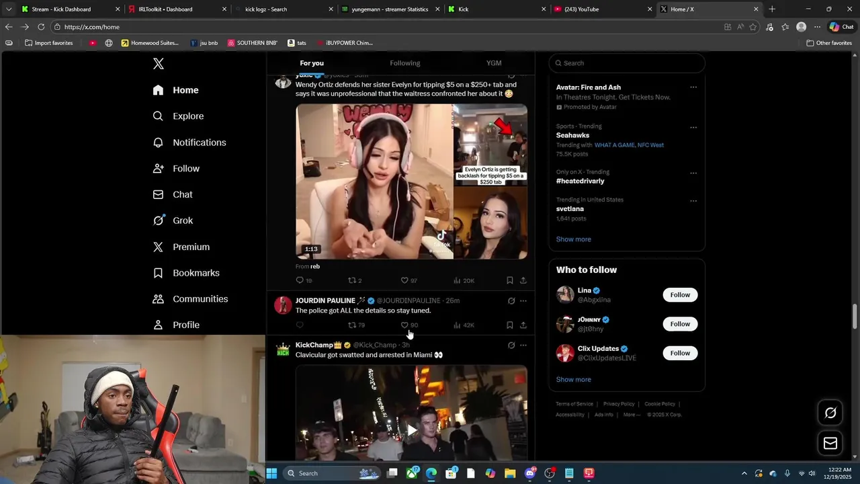This screenshot has width=860, height=484.
Task: Bookmark the Wendy Ortiz post
Action: (x=510, y=280)
